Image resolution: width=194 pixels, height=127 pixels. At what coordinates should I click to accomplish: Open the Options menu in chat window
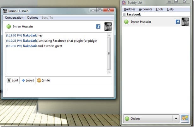[x=33, y=18]
